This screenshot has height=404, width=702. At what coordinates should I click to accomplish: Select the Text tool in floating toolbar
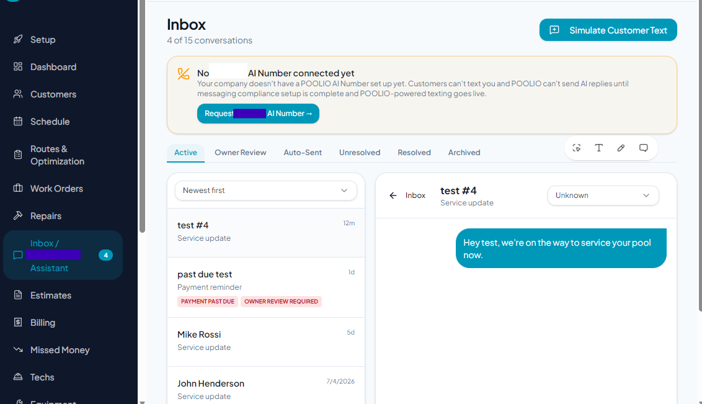[x=598, y=148]
